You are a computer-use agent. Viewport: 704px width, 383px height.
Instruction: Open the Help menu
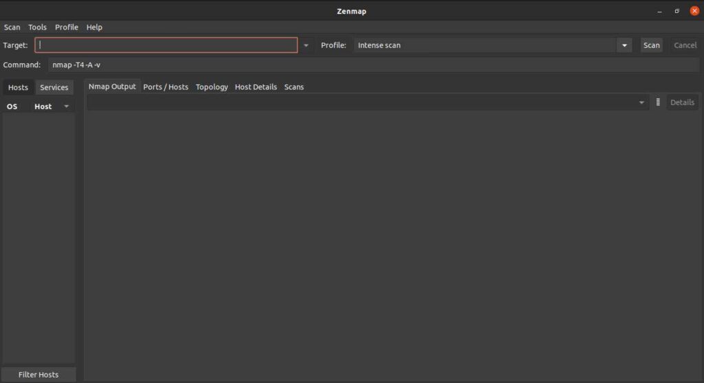tap(94, 27)
